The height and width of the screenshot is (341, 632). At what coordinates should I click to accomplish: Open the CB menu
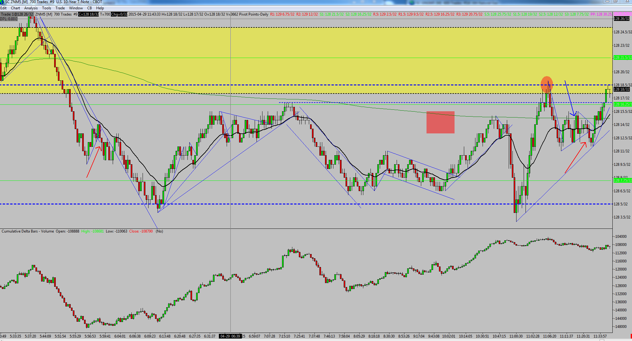[89, 8]
